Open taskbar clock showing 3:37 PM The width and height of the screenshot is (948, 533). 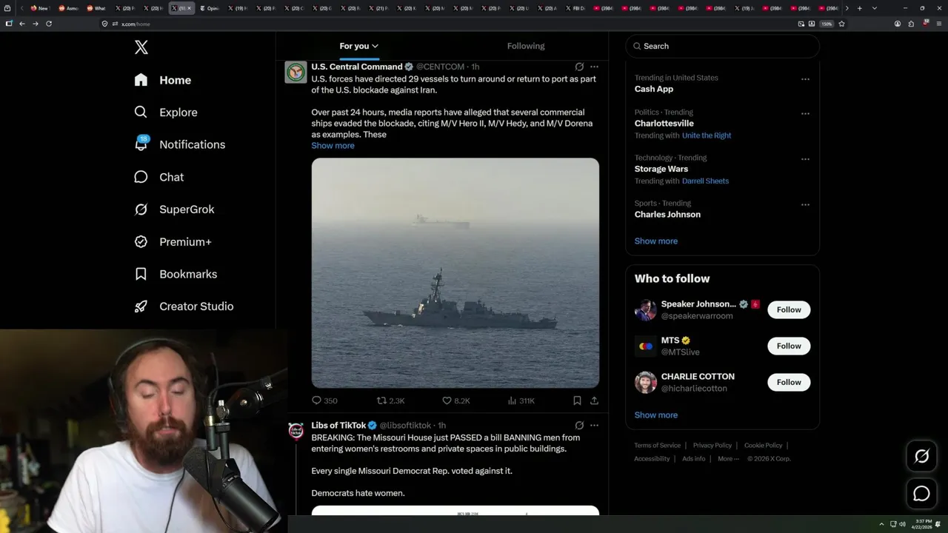924,524
